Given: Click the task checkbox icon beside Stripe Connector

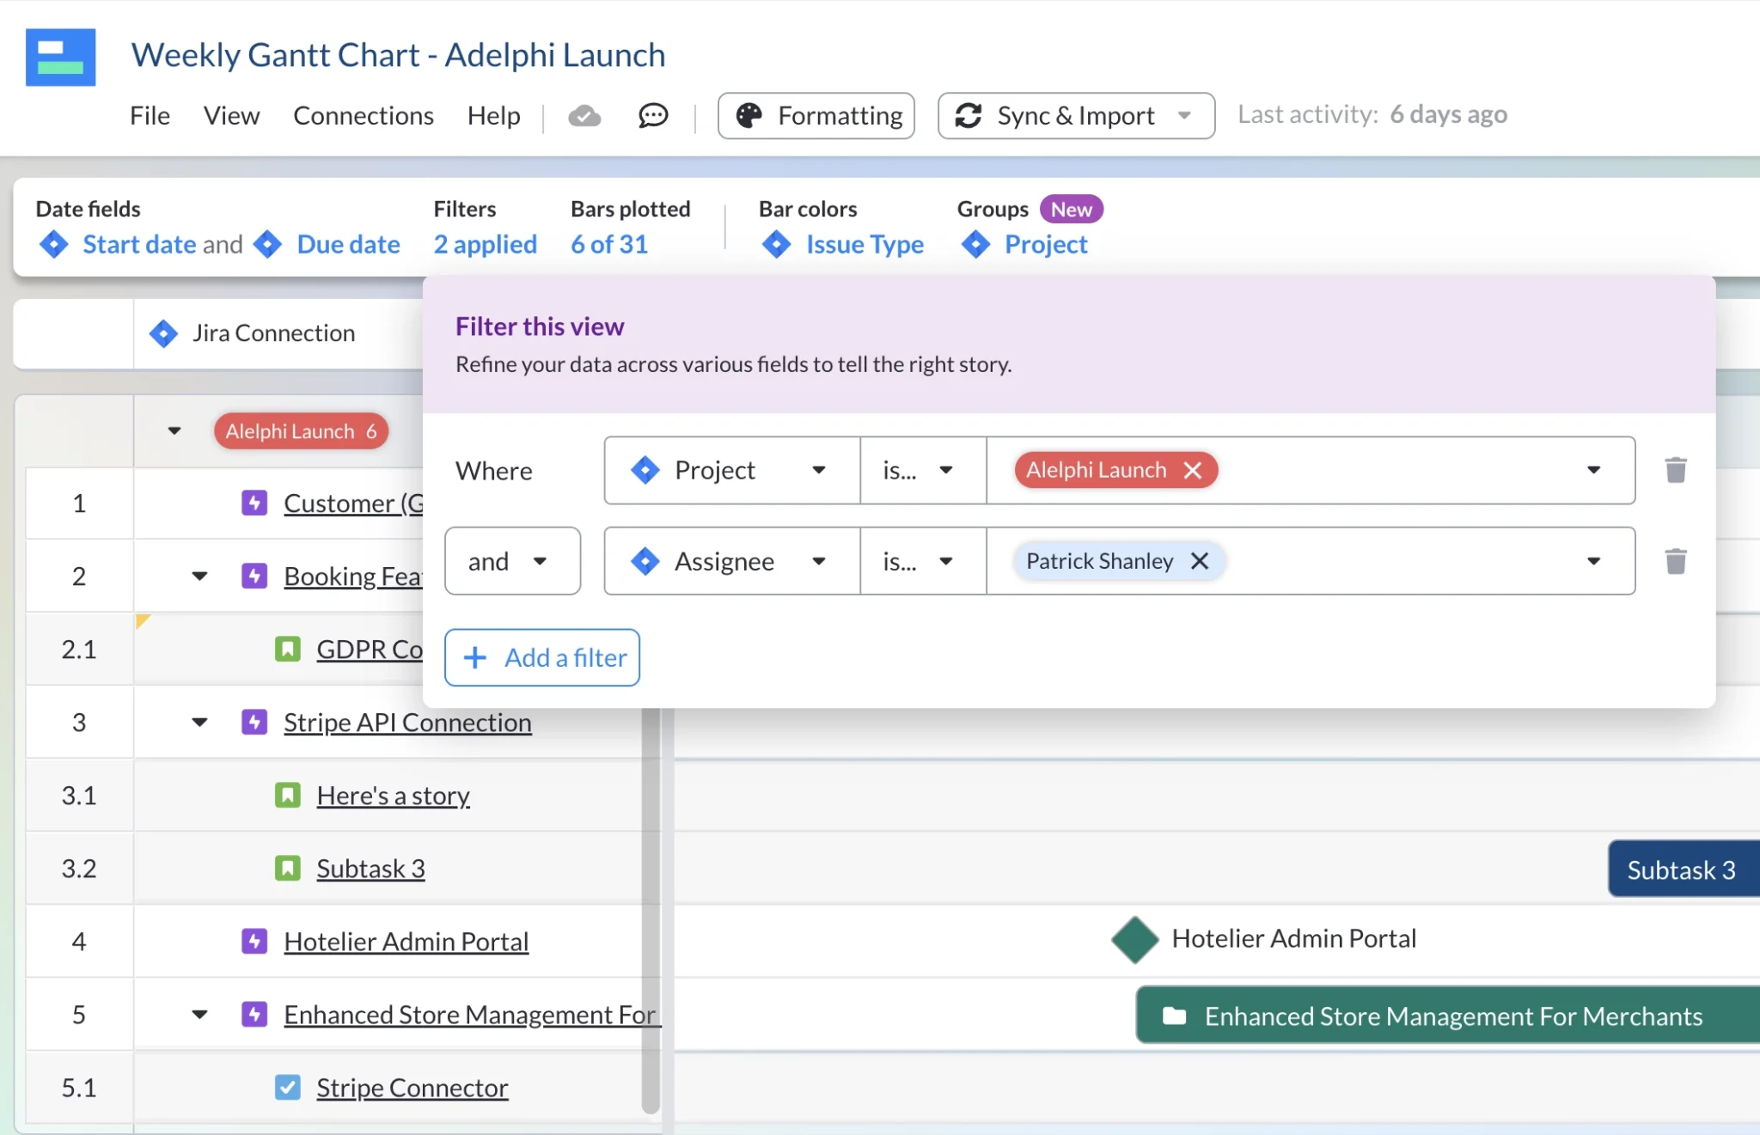Looking at the screenshot, I should [x=287, y=1087].
